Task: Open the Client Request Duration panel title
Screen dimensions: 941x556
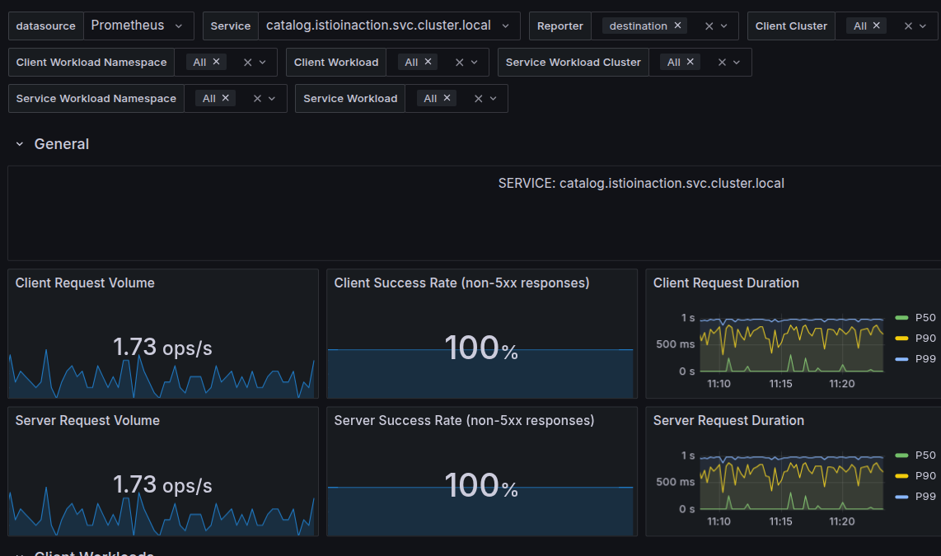Action: pos(726,283)
